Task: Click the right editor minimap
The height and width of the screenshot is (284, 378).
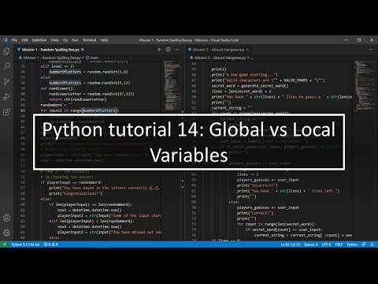Action: tap(365, 85)
